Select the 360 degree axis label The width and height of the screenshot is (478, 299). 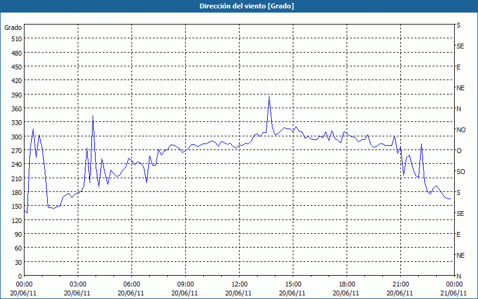17,109
